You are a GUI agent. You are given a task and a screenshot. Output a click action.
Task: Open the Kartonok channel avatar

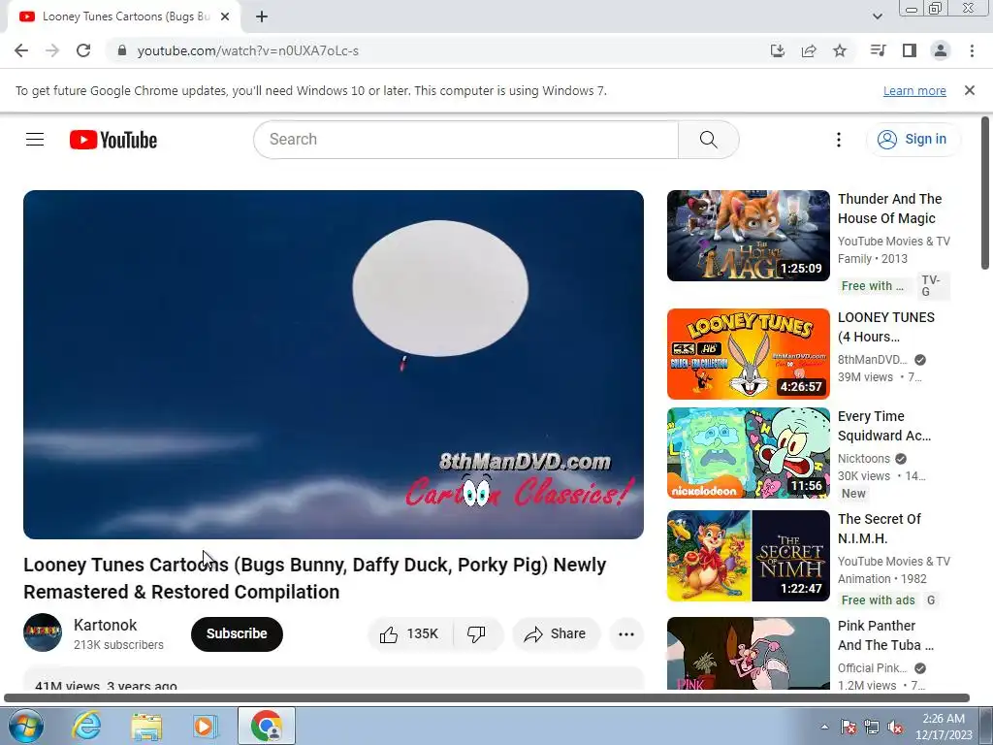[43, 632]
